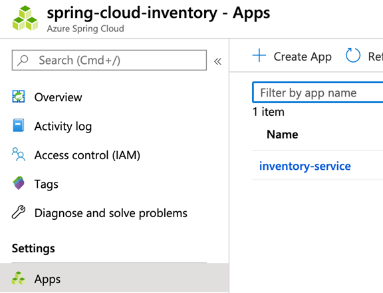This screenshot has width=383, height=293.
Task: Select Apps under Settings
Action: click(x=114, y=278)
